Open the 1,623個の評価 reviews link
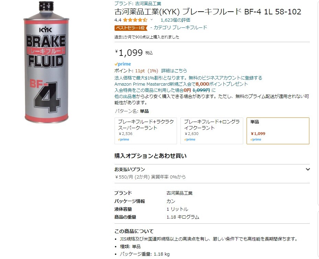 click(175, 20)
